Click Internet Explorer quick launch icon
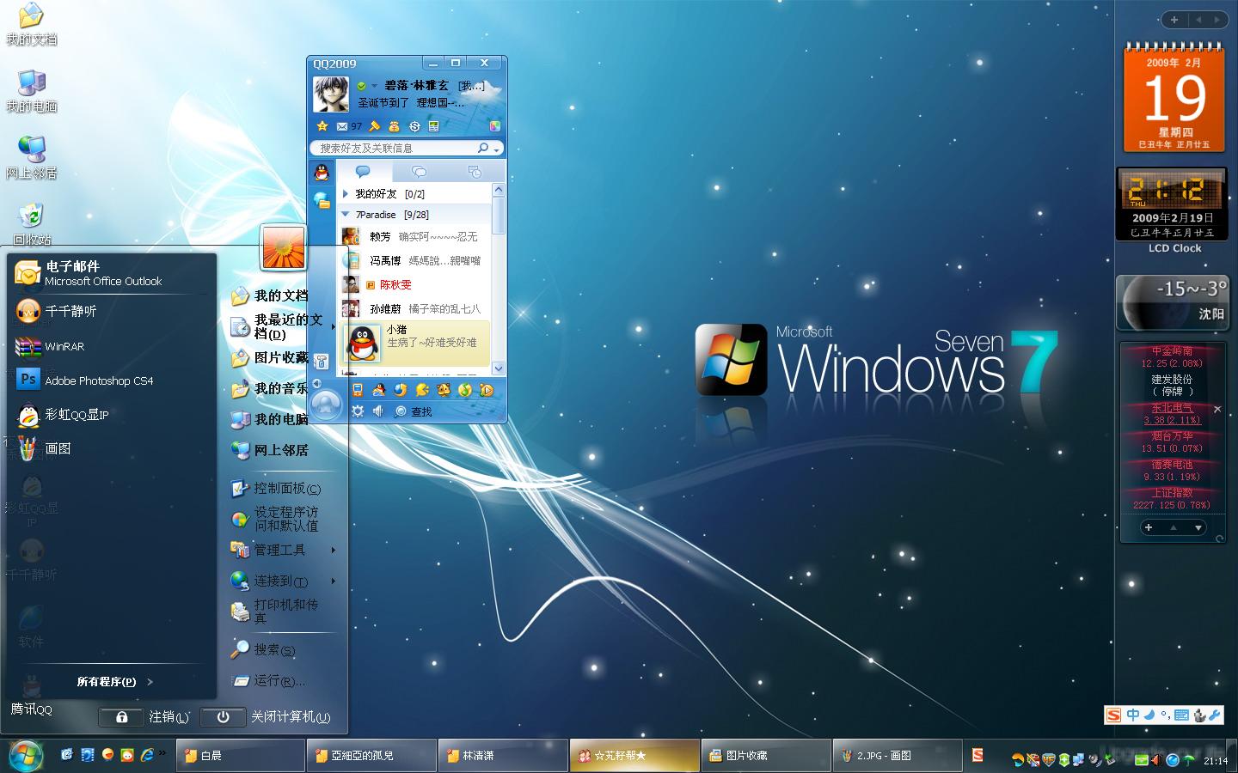 click(x=147, y=755)
